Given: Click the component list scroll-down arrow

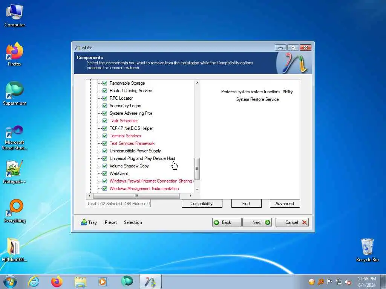Looking at the screenshot, I should (197, 190).
